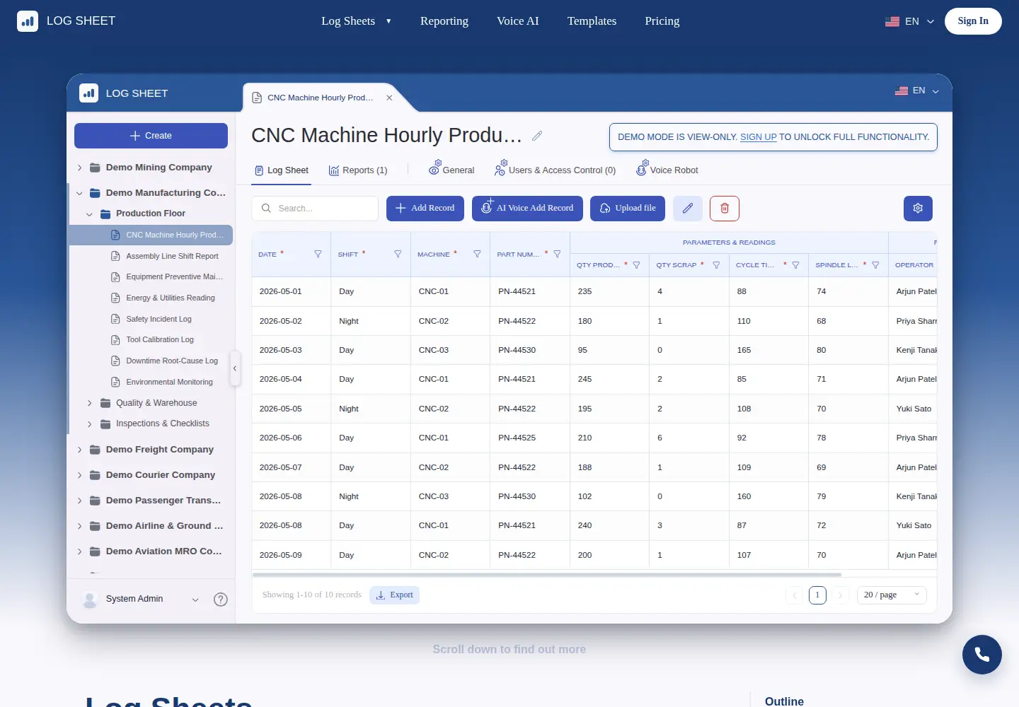Open the System Admin user menu
Viewport: 1019px width, 707px height.
coord(141,600)
